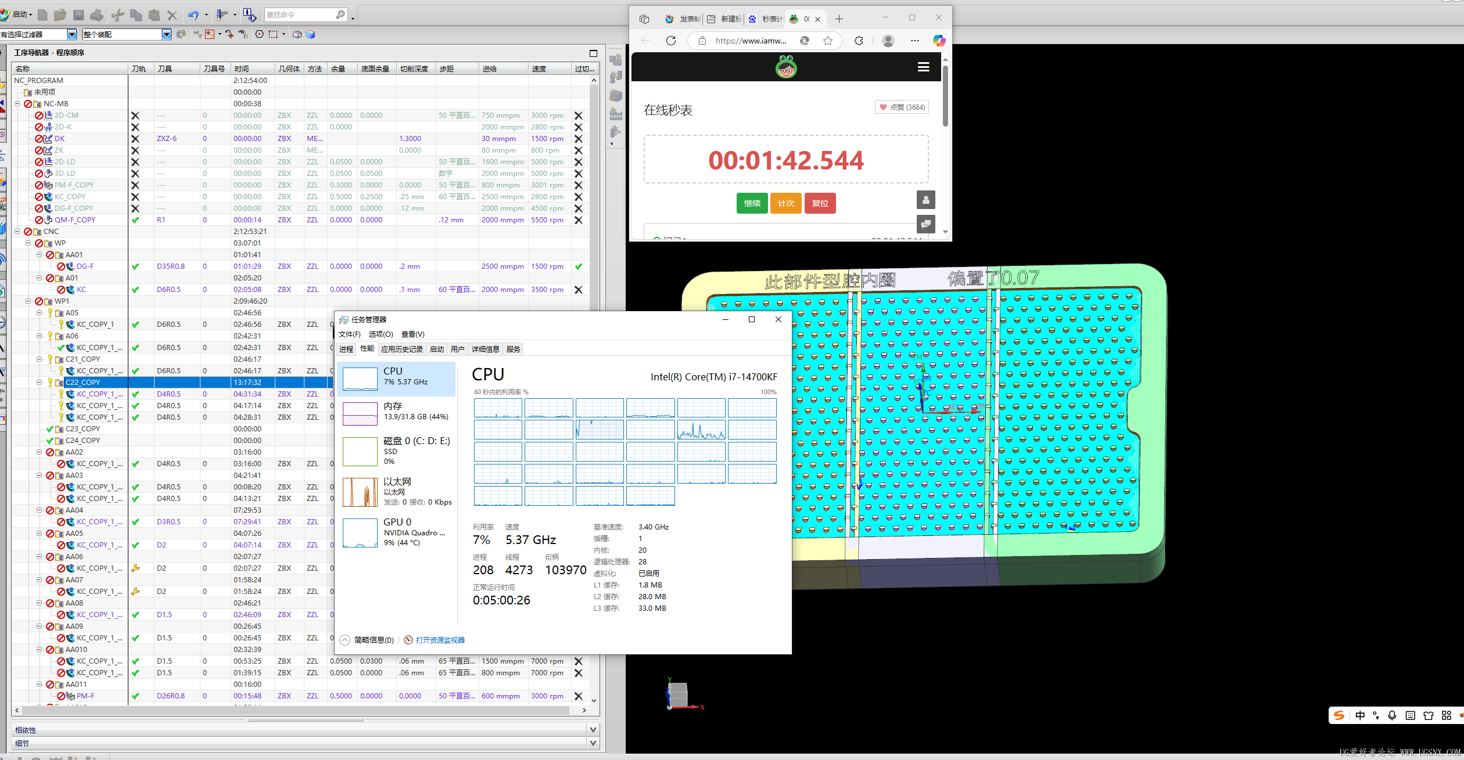This screenshot has height=760, width=1464.
Task: Click the hexagon snap point icon
Action: (259, 34)
